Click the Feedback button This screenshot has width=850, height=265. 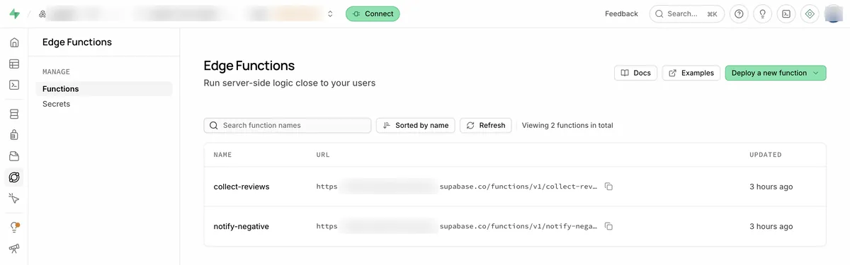pos(621,13)
